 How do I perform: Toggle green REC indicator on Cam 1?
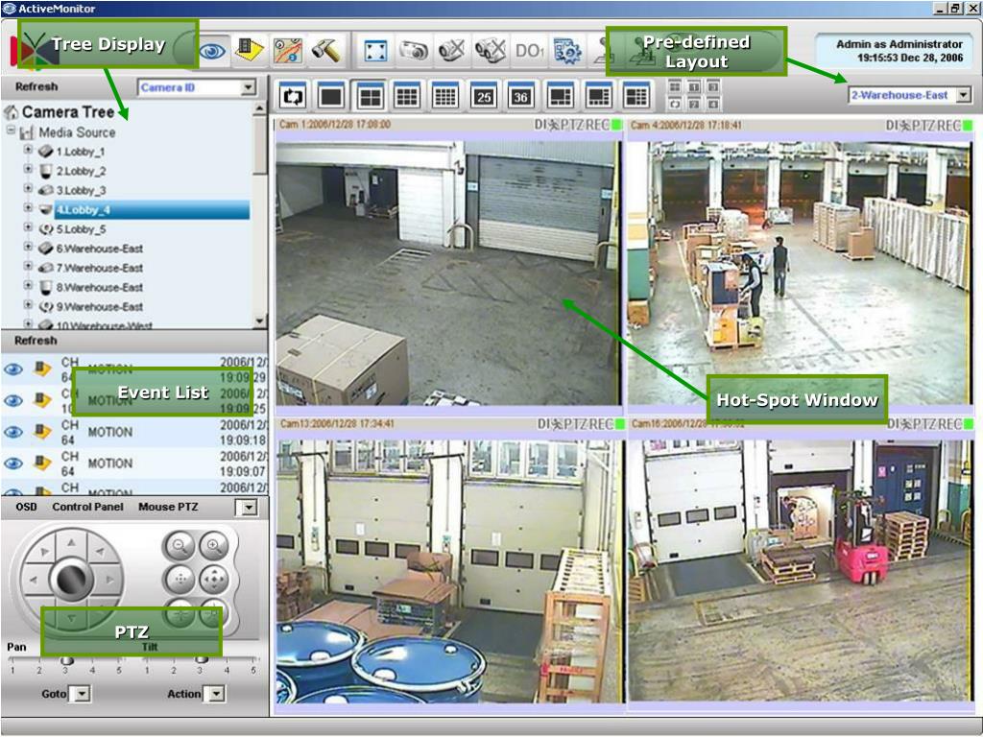tap(615, 126)
